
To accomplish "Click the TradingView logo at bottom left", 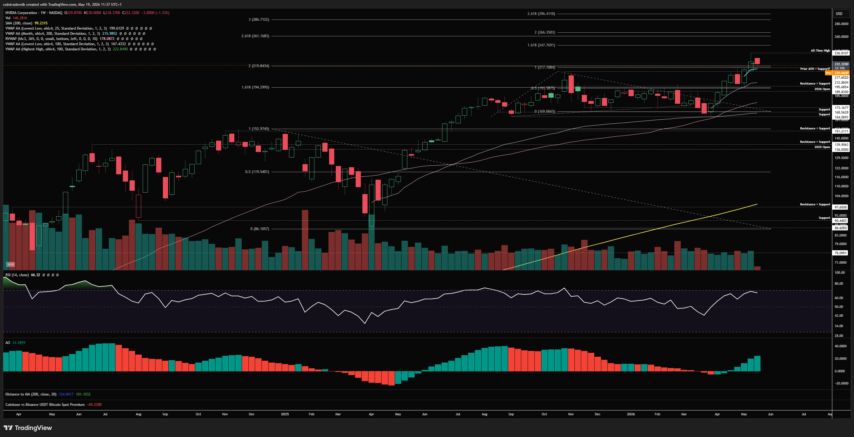I will click(28, 428).
